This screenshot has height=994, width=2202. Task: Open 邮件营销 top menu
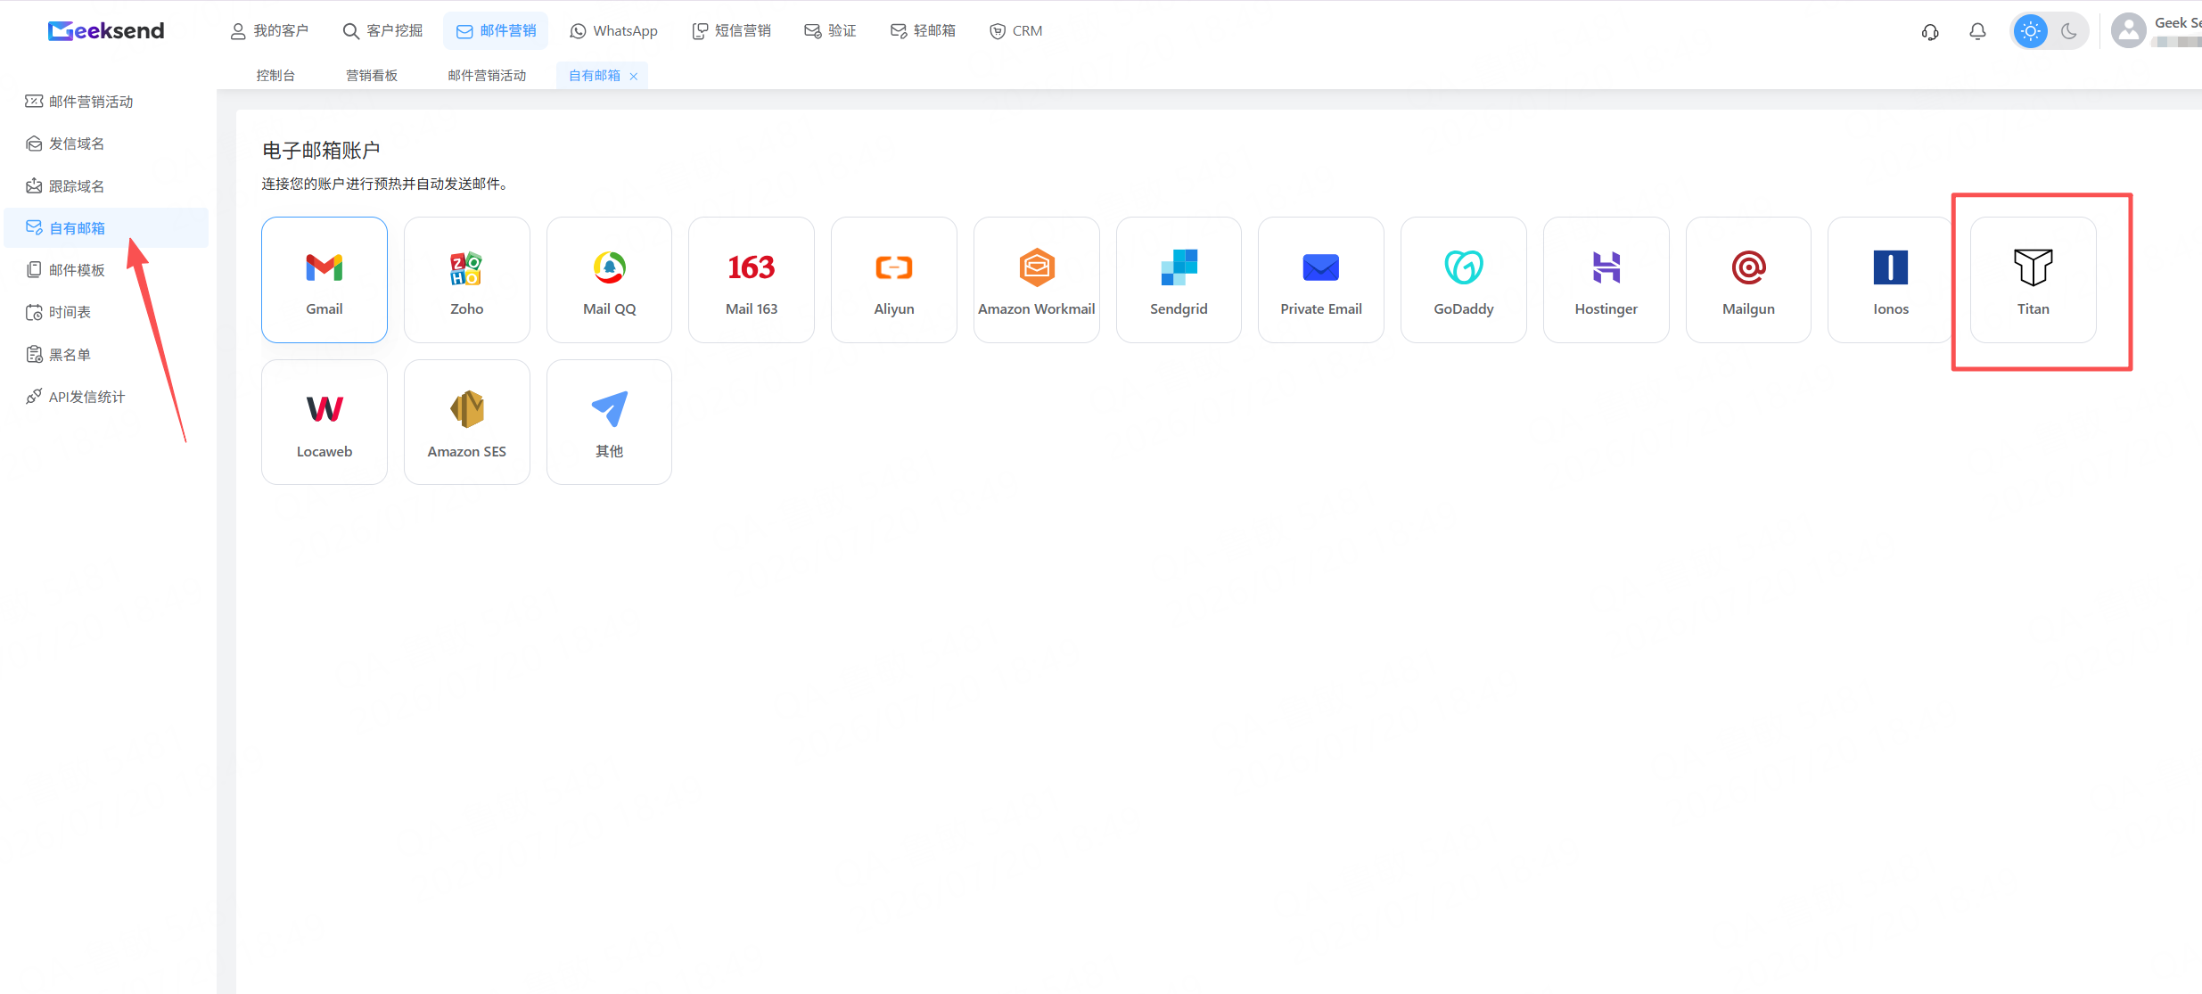click(x=496, y=31)
